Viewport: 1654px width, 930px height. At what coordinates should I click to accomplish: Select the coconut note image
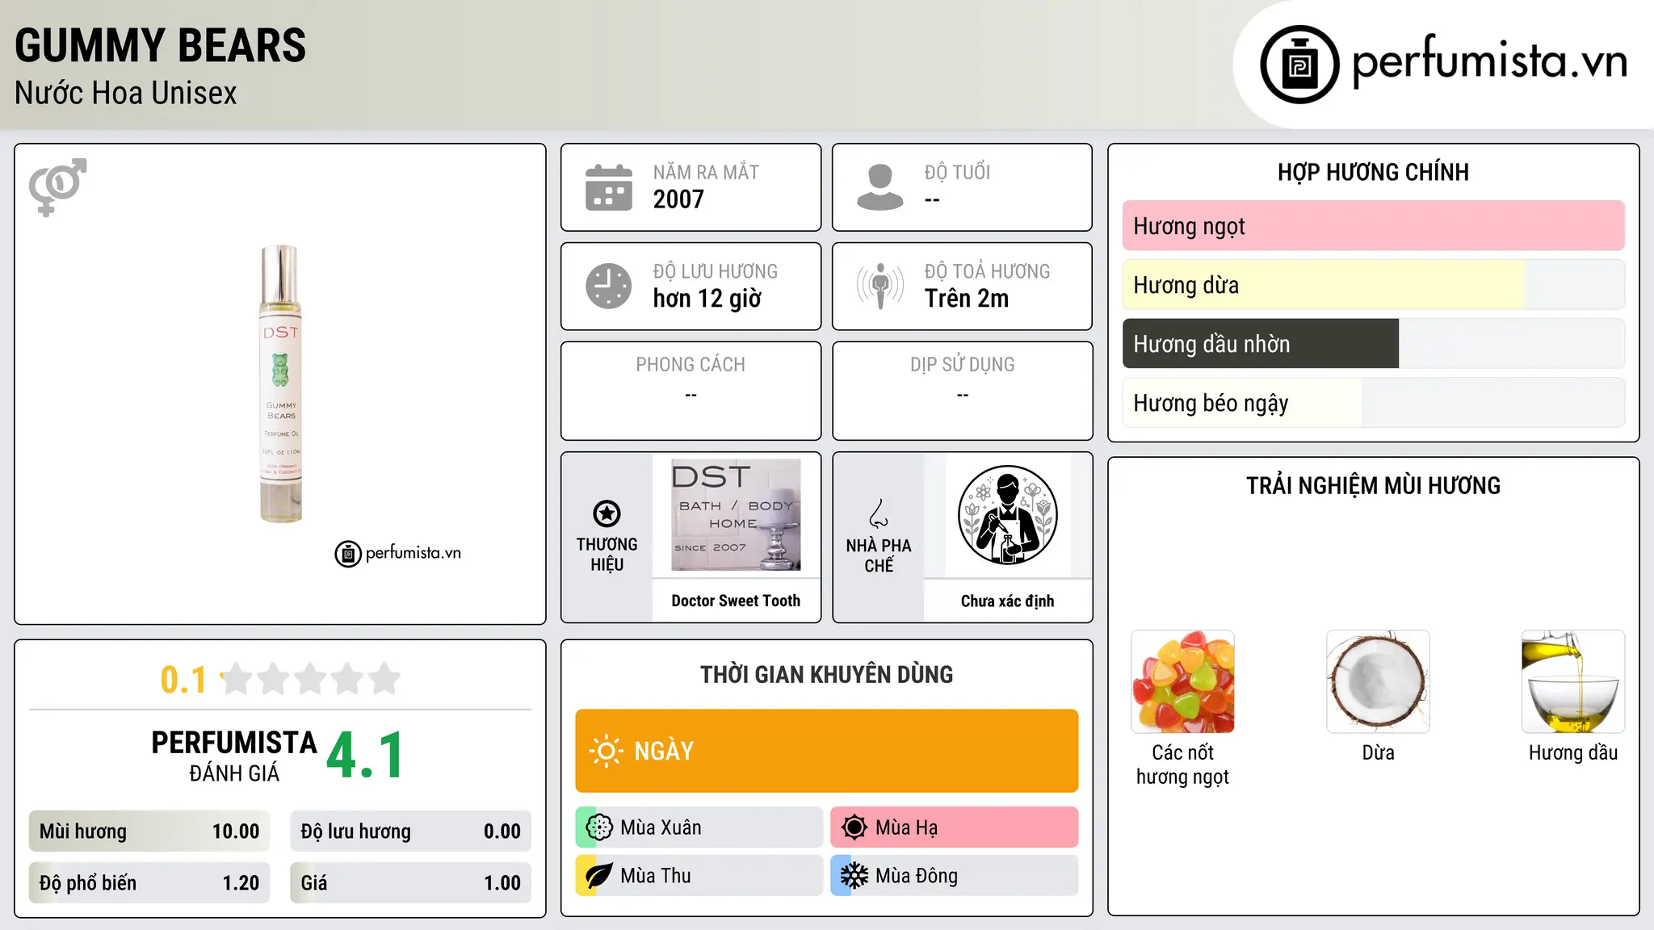pos(1378,681)
